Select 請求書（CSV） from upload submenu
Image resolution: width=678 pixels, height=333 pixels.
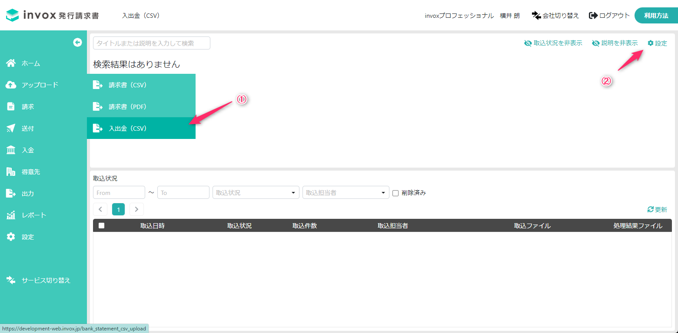click(128, 85)
